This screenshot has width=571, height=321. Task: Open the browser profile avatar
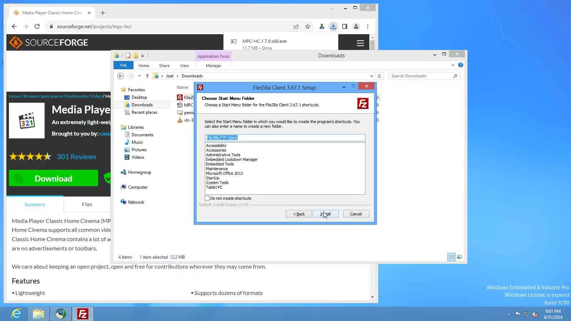tap(356, 26)
